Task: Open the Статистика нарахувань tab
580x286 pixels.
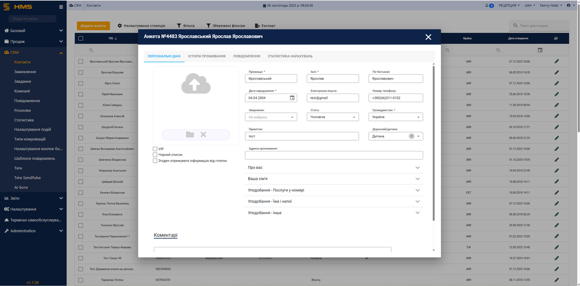Action: [x=290, y=56]
